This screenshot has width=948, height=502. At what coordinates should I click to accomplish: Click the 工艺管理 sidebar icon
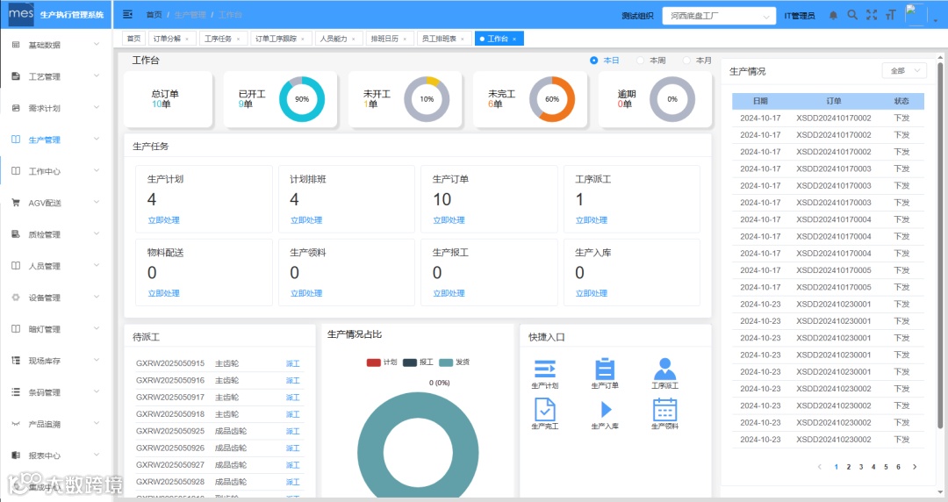(16, 76)
